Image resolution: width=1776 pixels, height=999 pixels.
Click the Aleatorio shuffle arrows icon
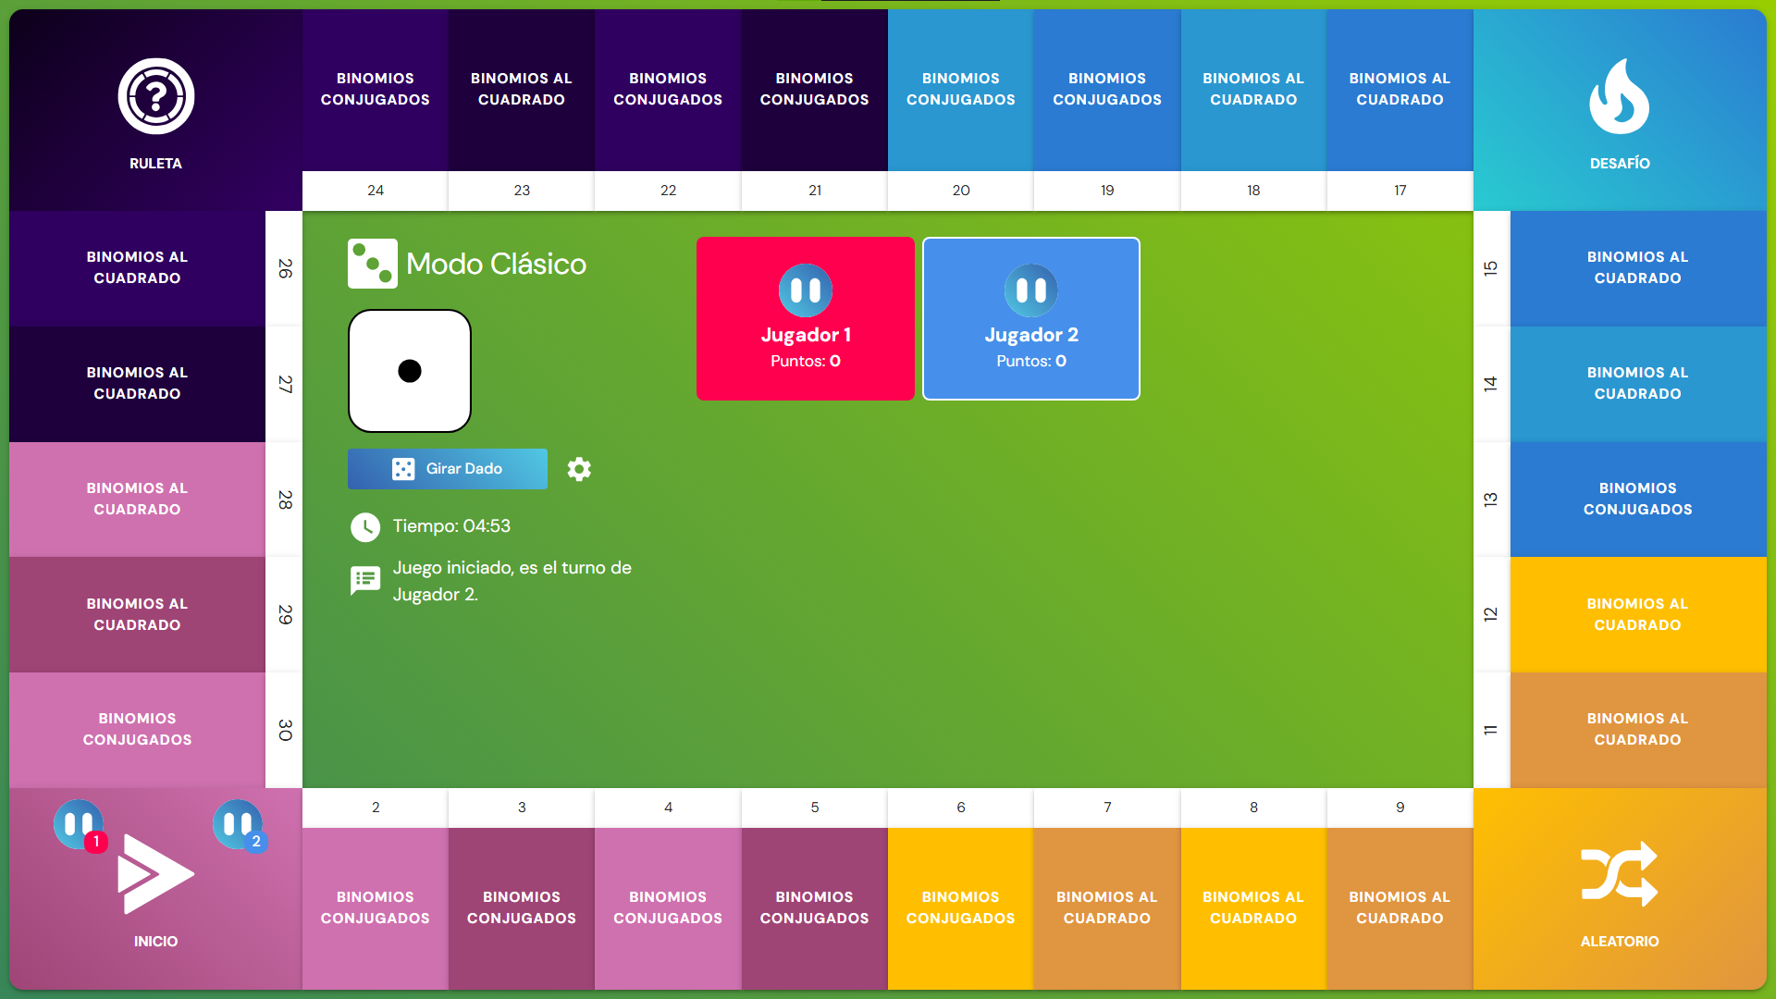[1619, 874]
